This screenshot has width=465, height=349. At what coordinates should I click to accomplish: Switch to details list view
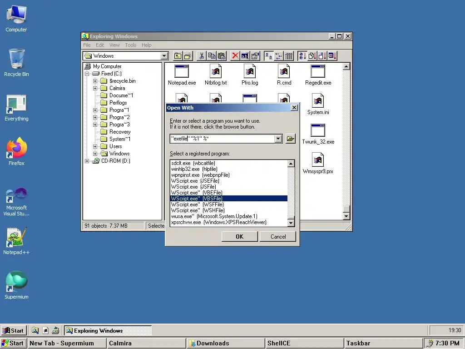[288, 56]
